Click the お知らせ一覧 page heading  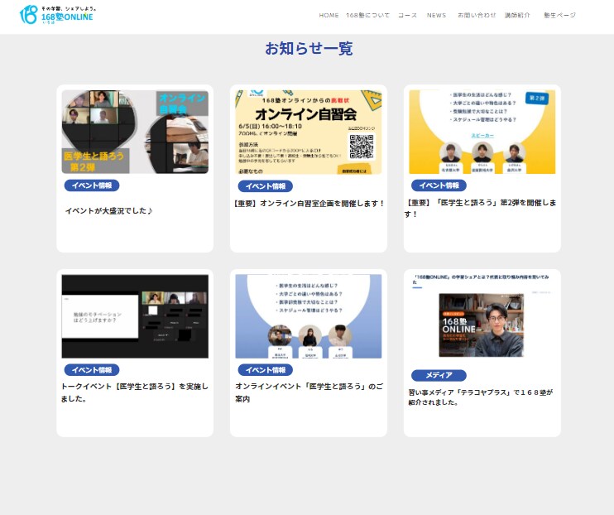tap(309, 49)
